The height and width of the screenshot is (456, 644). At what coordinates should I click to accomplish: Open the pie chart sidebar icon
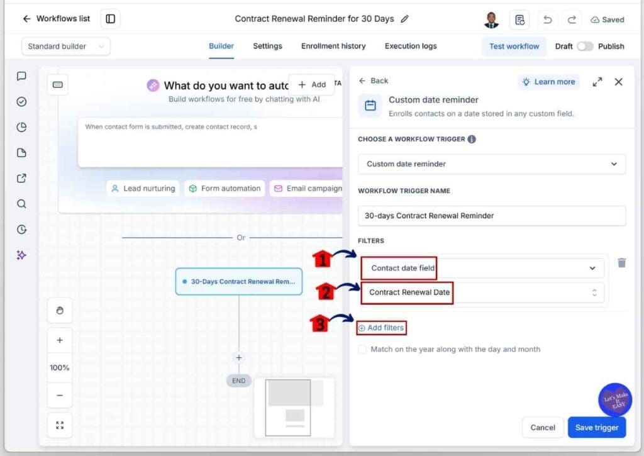(x=22, y=127)
